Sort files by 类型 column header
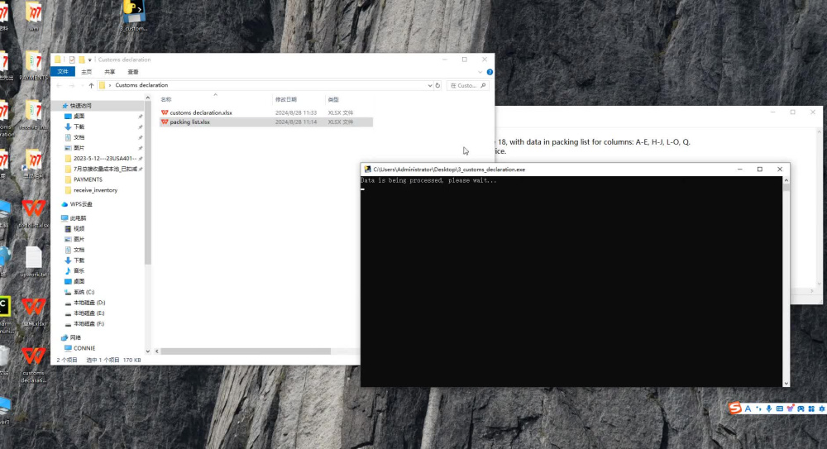The height and width of the screenshot is (449, 827). [x=333, y=99]
